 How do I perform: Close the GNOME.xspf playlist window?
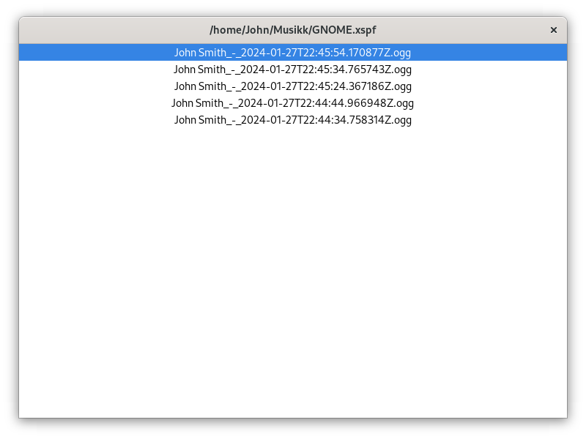point(553,30)
